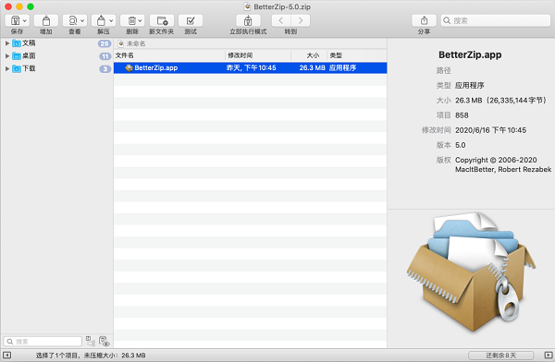
Task: Click the 还剩余8天 trial button
Action: coord(500,356)
